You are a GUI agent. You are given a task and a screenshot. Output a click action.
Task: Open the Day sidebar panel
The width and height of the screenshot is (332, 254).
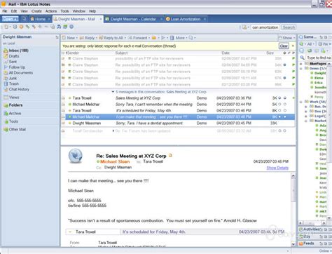click(x=307, y=236)
